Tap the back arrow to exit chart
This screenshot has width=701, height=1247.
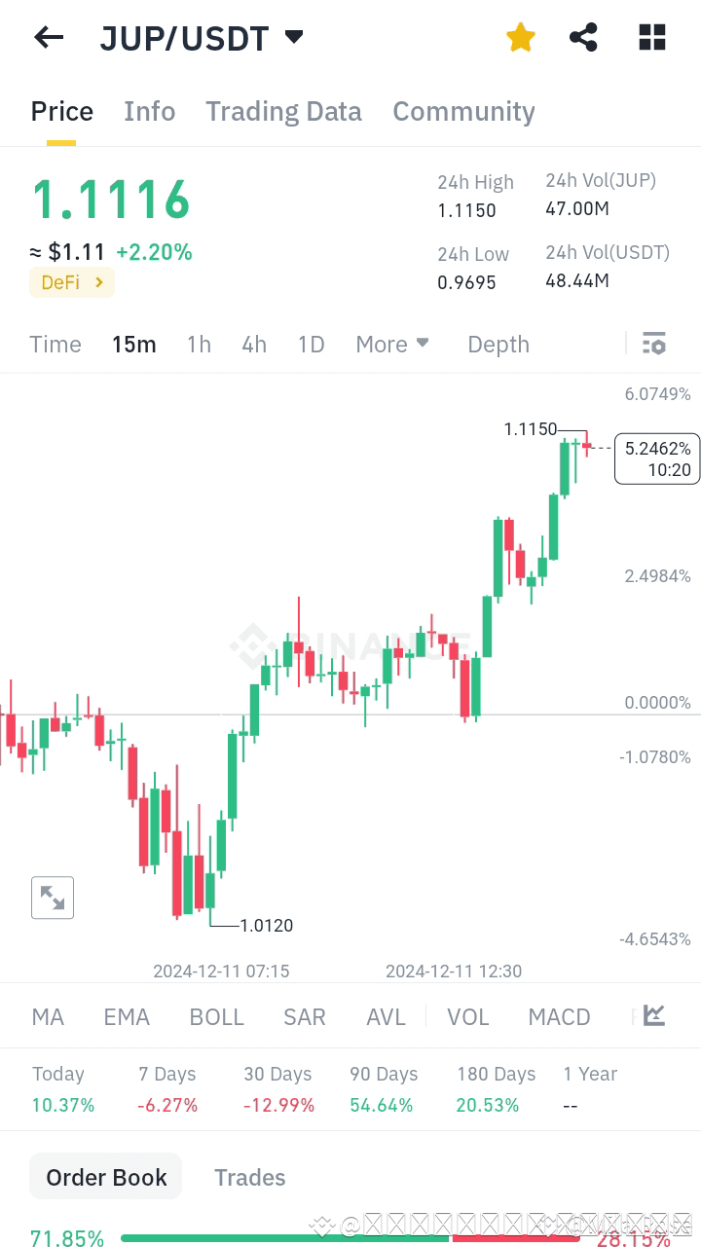48,37
